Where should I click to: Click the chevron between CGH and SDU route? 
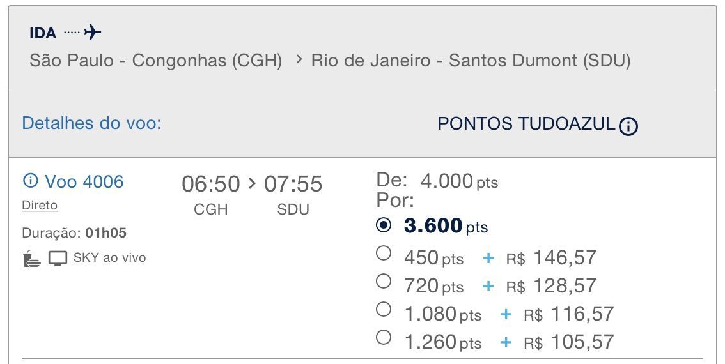click(x=299, y=59)
